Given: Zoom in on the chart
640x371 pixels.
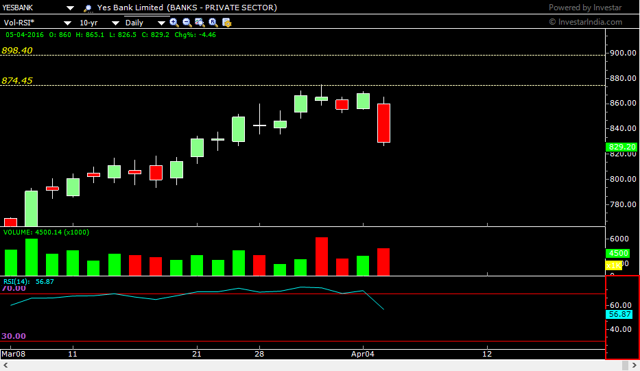Looking at the screenshot, I should (174, 23).
